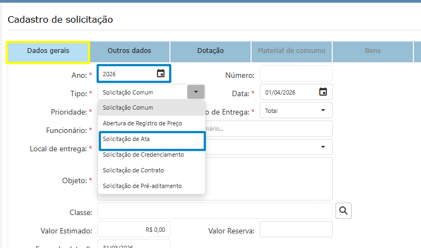The image size is (421, 248).
Task: Expand the Total delivery type dropdown
Action: tap(323, 111)
